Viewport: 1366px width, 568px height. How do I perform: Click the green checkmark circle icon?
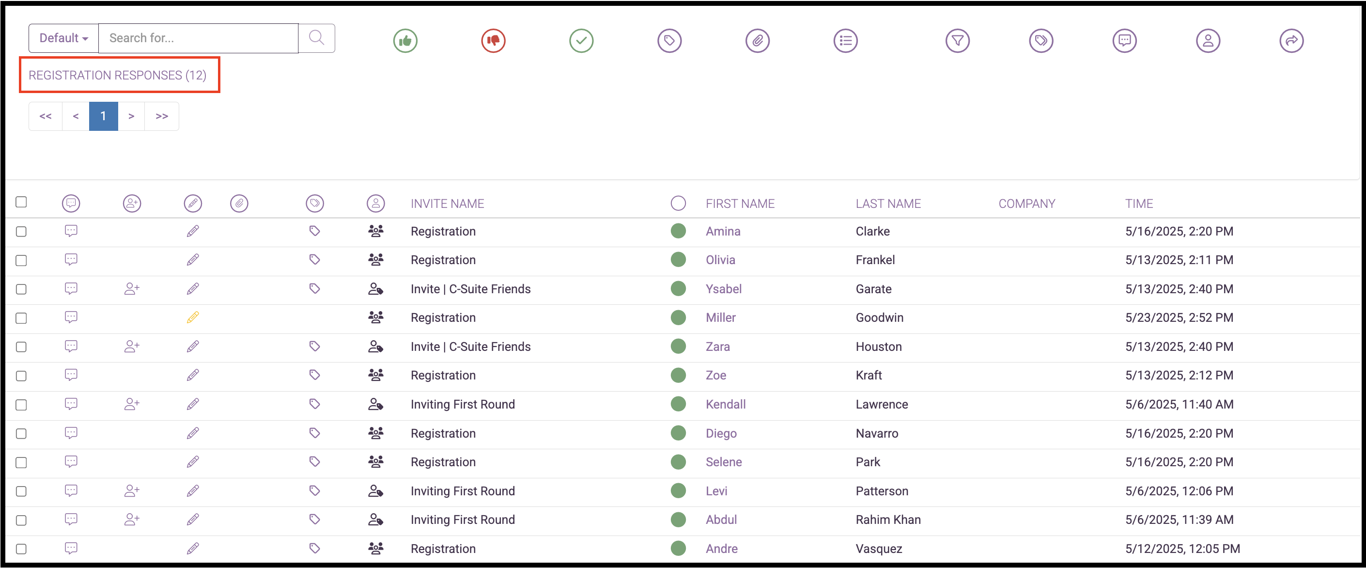tap(581, 40)
